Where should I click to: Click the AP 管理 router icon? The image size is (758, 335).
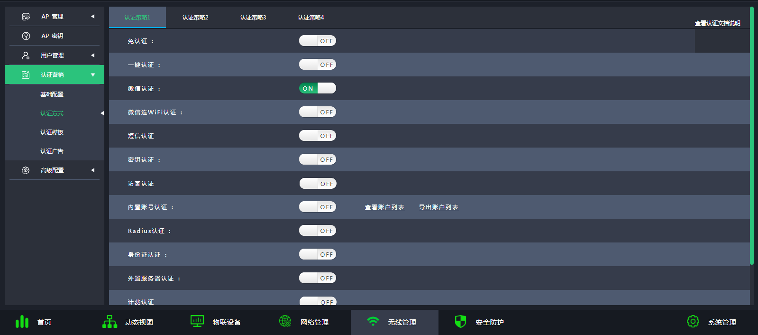(x=26, y=17)
